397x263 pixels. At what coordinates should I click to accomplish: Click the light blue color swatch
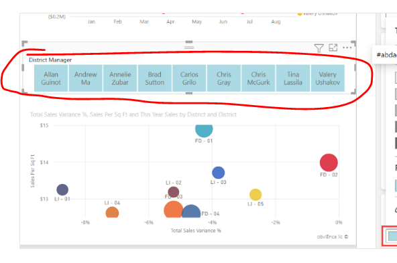pos(393,236)
